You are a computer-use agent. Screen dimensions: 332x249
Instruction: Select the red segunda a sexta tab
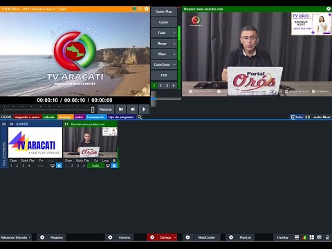[28, 117]
